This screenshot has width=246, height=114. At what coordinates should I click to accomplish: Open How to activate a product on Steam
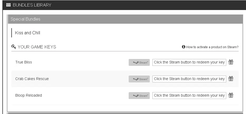coord(212,47)
